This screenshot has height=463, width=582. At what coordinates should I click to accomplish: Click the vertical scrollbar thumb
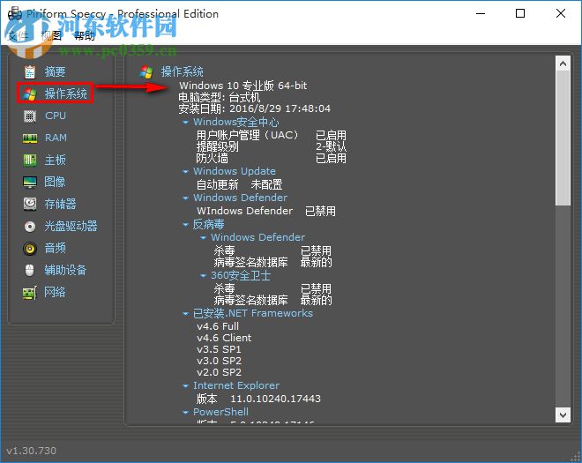point(563,138)
